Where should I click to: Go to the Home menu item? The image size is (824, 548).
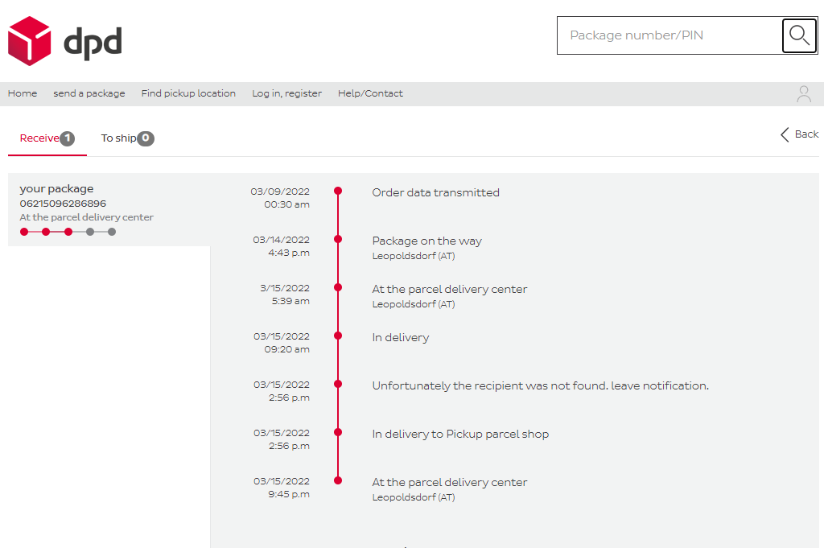23,93
